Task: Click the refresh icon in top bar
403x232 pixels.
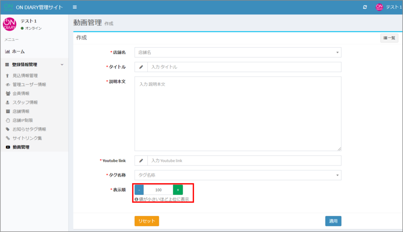Action: tap(365, 7)
